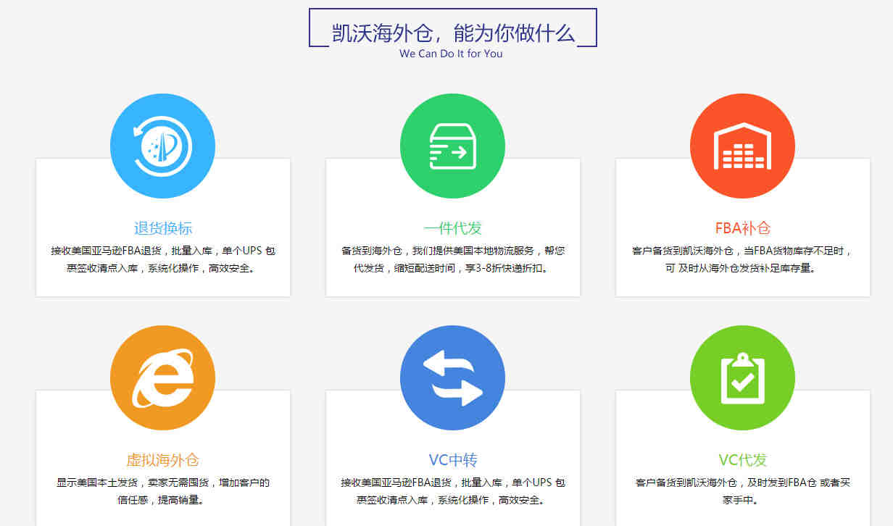Click the blue VC中转 transfer arrows icon
The height and width of the screenshot is (526, 893).
click(x=452, y=378)
